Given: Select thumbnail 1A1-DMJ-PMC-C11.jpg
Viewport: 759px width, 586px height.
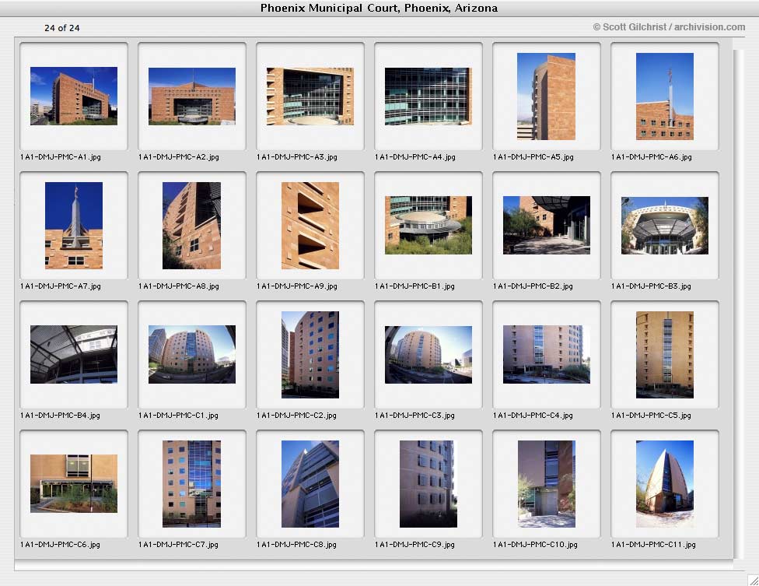Looking at the screenshot, I should (665, 484).
